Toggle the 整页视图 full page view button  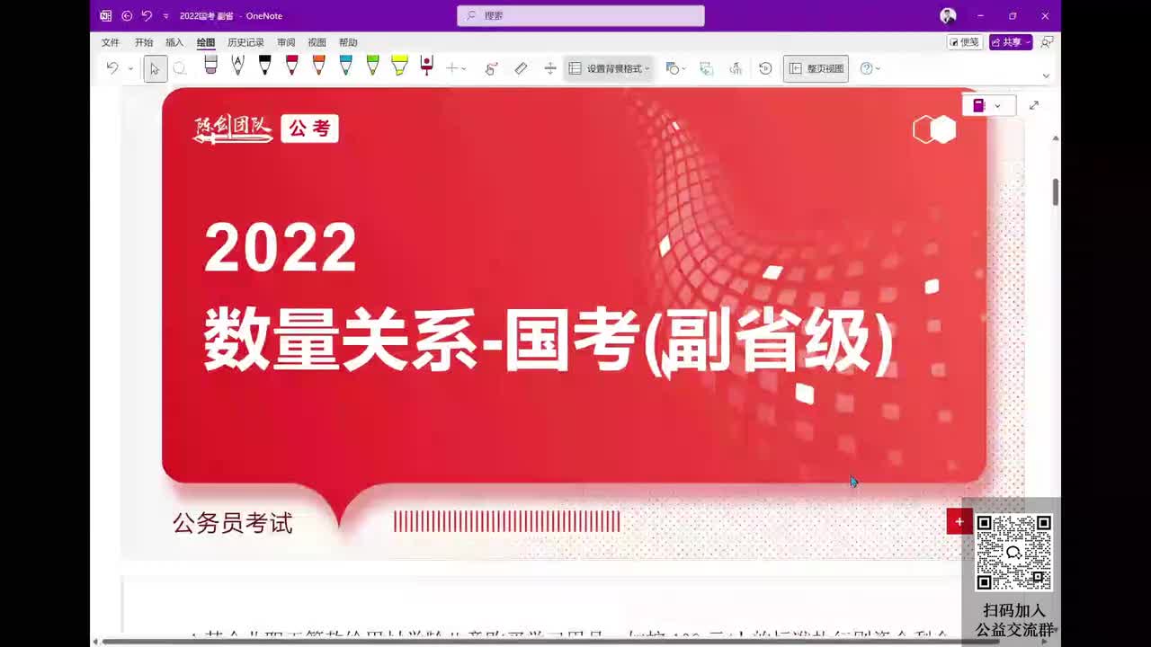click(x=816, y=68)
